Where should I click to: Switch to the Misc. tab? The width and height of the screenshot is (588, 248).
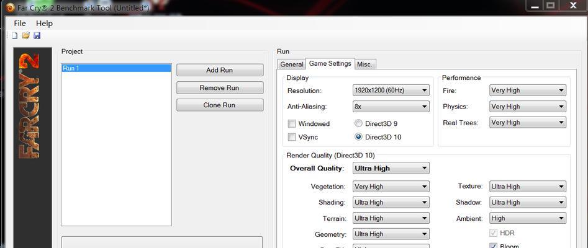click(x=364, y=64)
